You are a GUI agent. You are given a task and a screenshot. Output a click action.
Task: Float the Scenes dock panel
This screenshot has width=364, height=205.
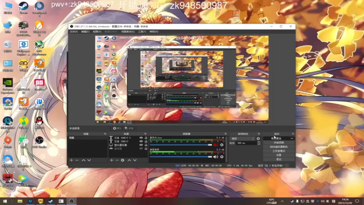105,134
